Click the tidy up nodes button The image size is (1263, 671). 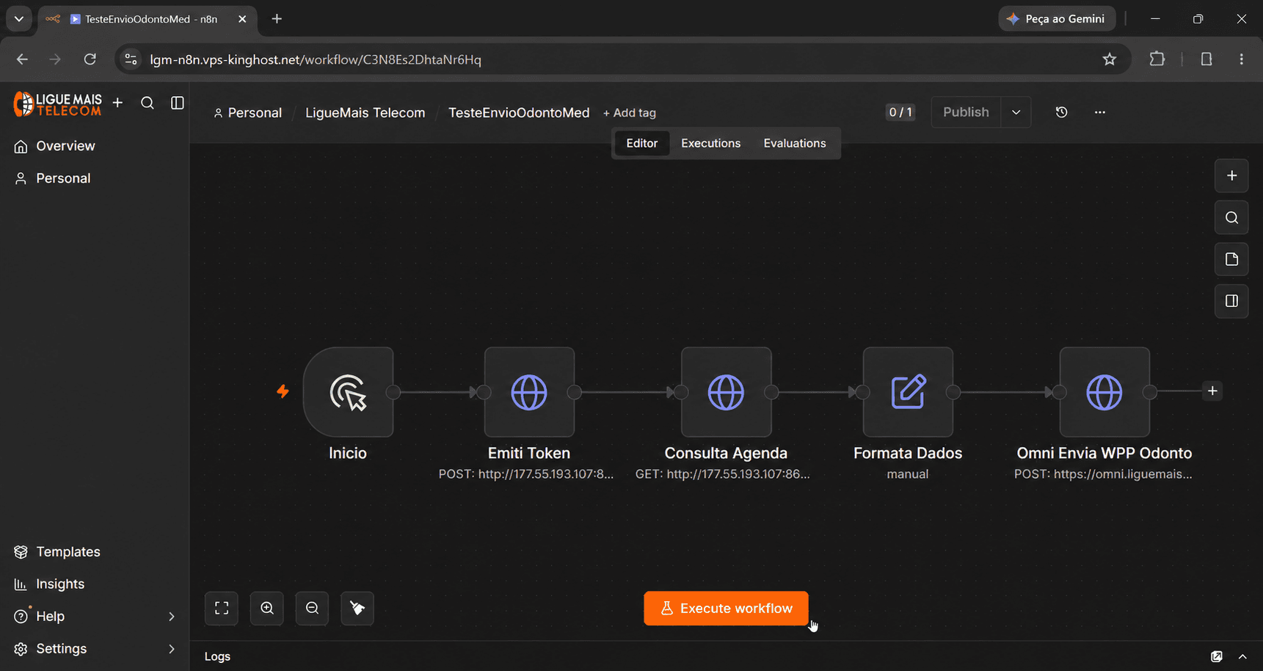pyautogui.click(x=357, y=609)
